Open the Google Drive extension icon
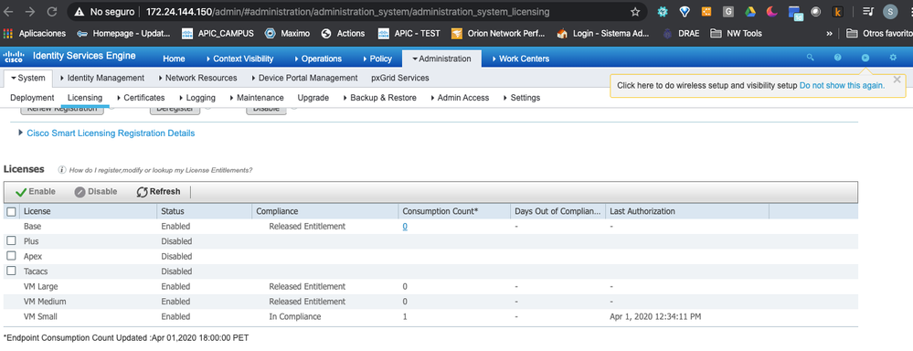The height and width of the screenshot is (351, 913). click(750, 12)
